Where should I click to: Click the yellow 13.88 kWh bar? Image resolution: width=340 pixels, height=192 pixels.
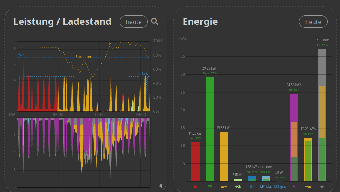224,157
